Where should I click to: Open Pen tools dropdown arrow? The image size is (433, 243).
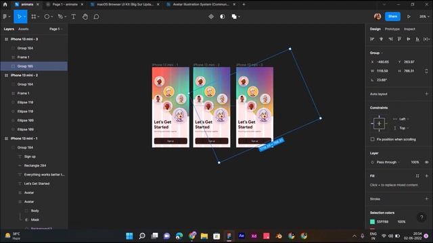(66, 17)
